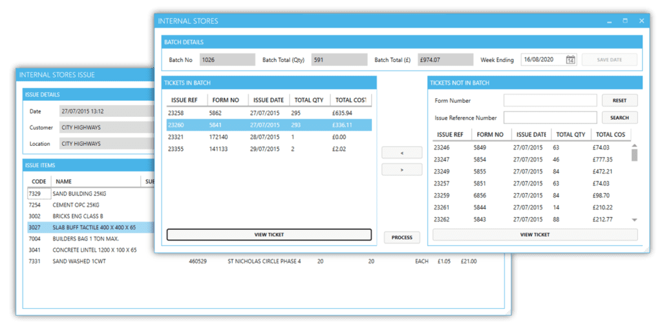The image size is (662, 330).
Task: Click the Reset button
Action: pyautogui.click(x=619, y=101)
